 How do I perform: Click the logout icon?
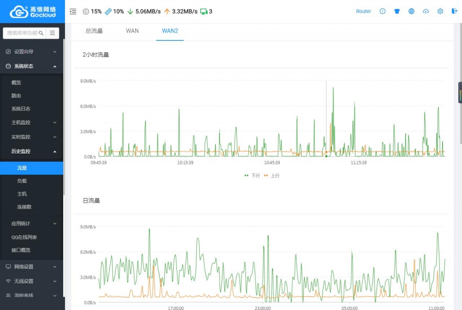click(x=455, y=11)
